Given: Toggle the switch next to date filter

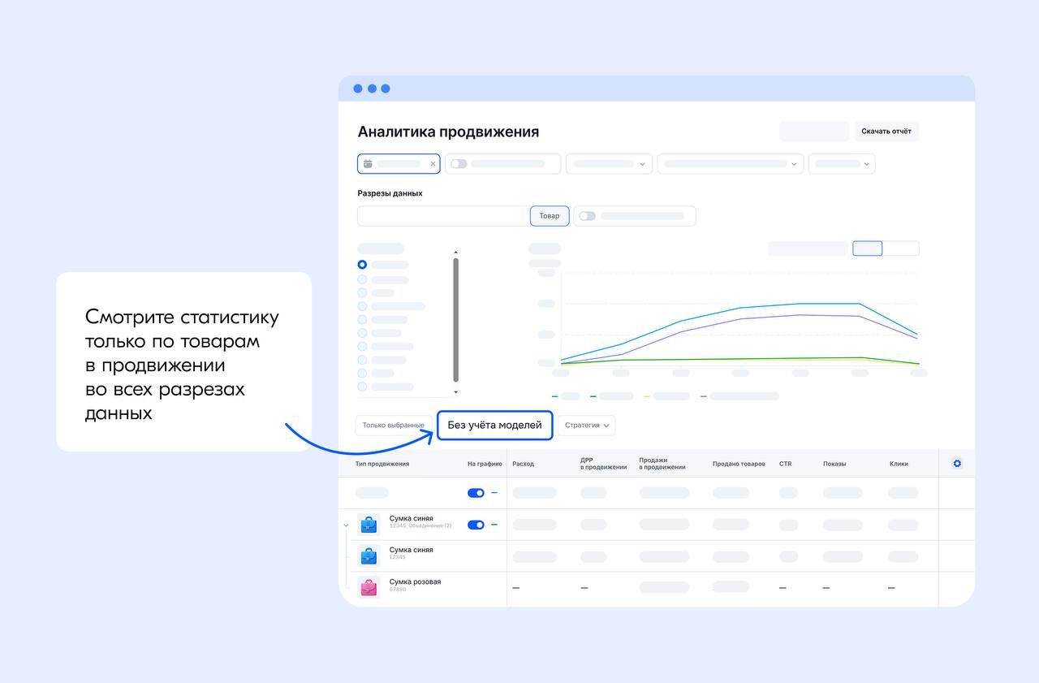Looking at the screenshot, I should click(x=459, y=163).
